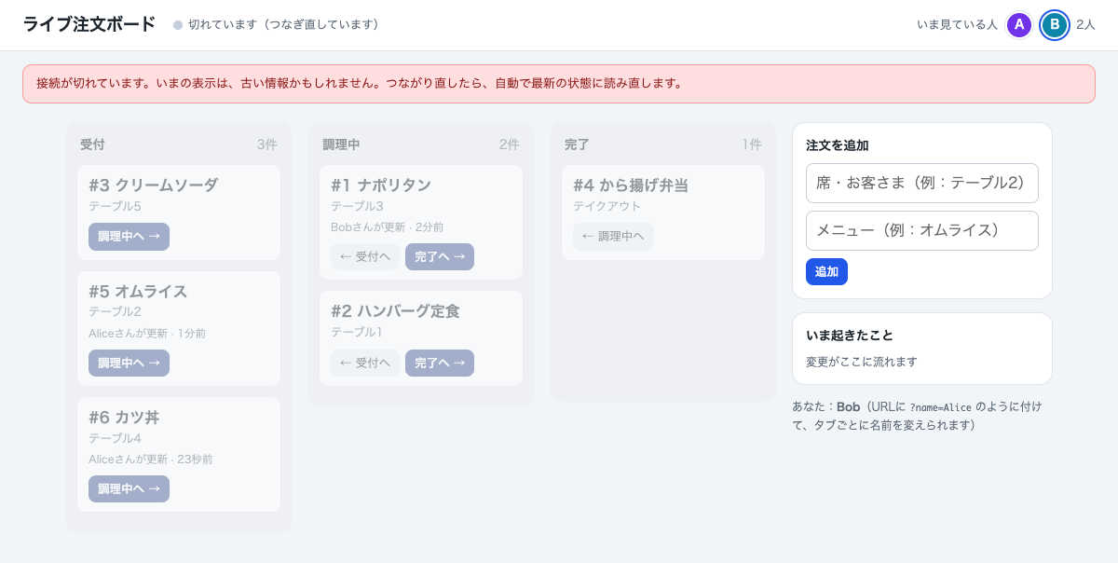Click Alice's purple avatar badge
The width and height of the screenshot is (1118, 563).
(1019, 25)
